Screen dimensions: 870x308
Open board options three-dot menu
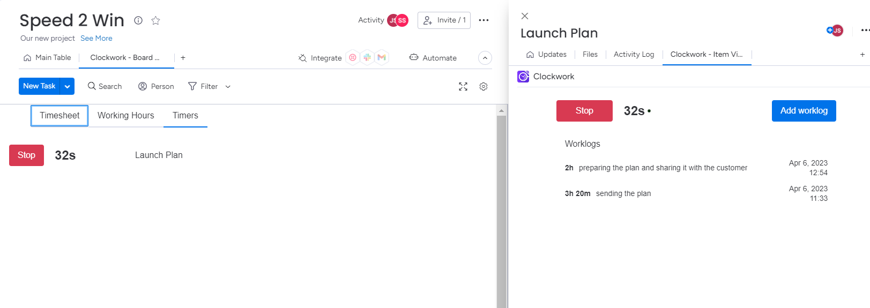[x=484, y=20]
